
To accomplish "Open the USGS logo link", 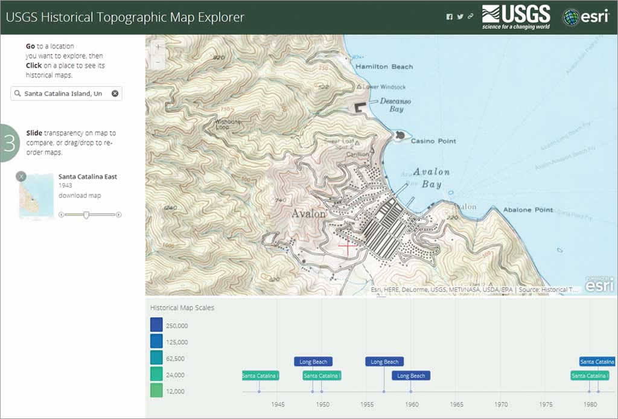I will [x=516, y=17].
